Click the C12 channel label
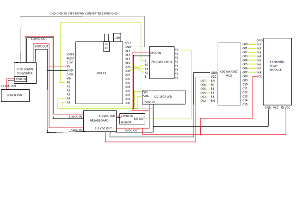The image size is (296, 222). pyautogui.click(x=245, y=92)
